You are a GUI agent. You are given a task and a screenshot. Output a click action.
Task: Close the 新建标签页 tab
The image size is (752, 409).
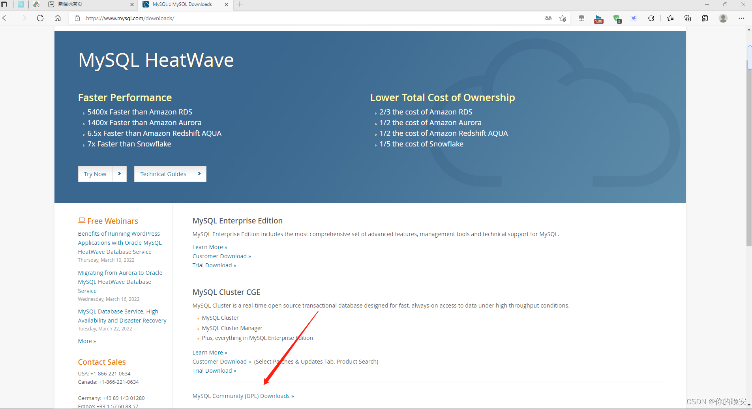[x=132, y=4]
